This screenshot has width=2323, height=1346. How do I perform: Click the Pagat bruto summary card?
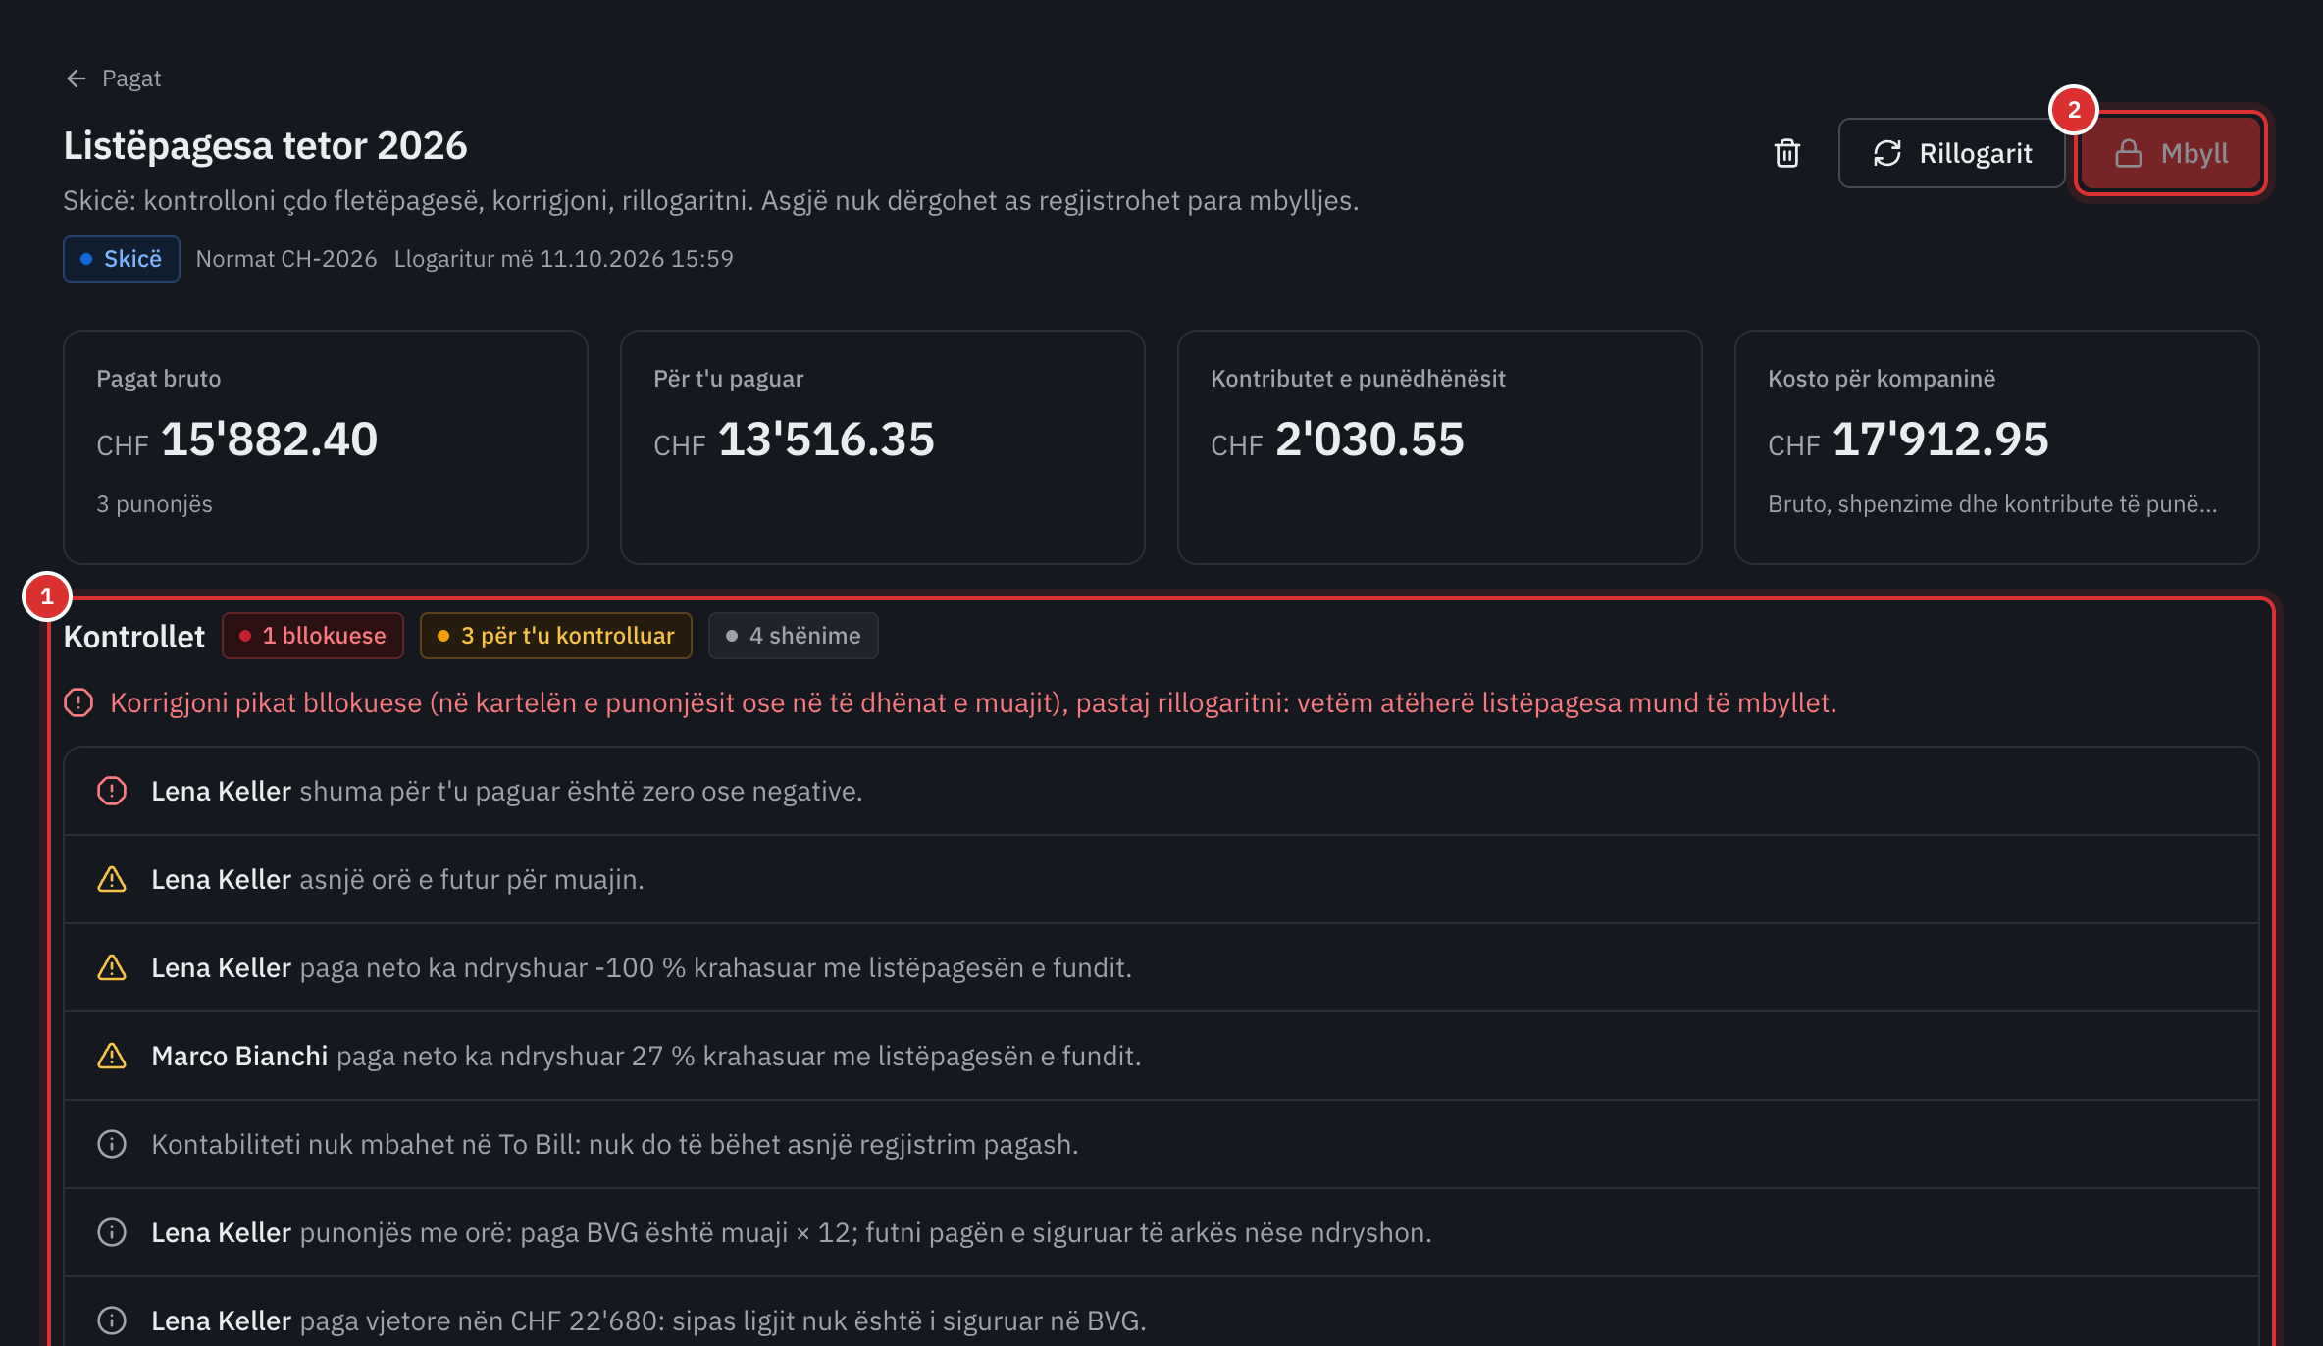click(326, 447)
